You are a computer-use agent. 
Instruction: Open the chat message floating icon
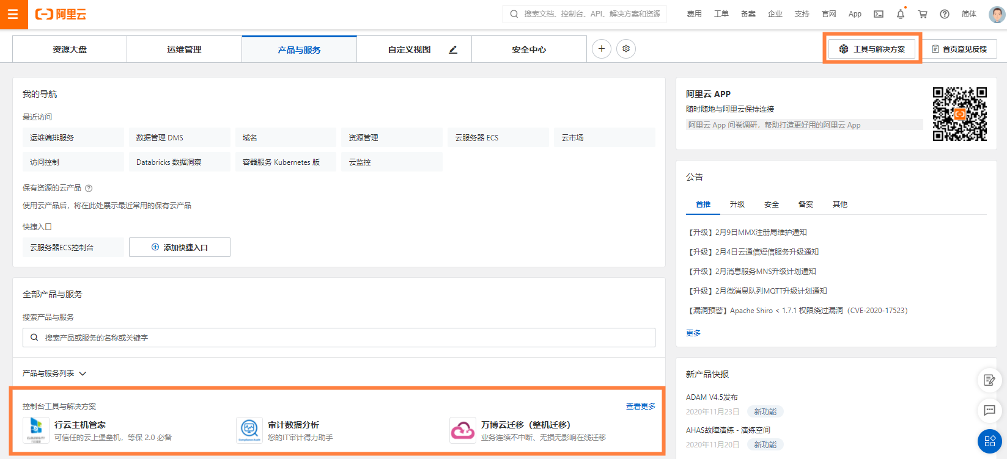click(989, 410)
